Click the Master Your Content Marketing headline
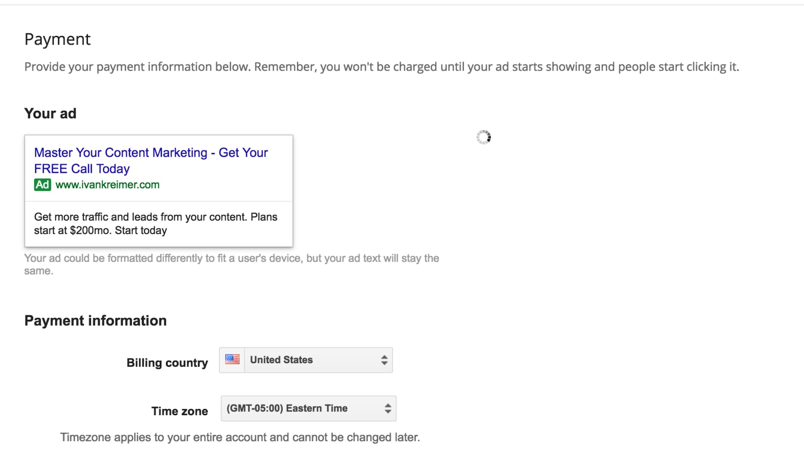804x452 pixels. (x=151, y=152)
